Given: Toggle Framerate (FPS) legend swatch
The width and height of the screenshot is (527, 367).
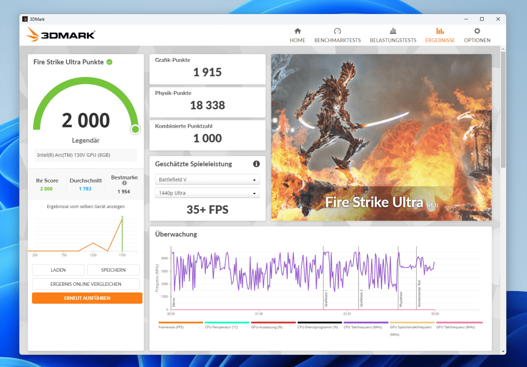Looking at the screenshot, I should click(x=180, y=322).
